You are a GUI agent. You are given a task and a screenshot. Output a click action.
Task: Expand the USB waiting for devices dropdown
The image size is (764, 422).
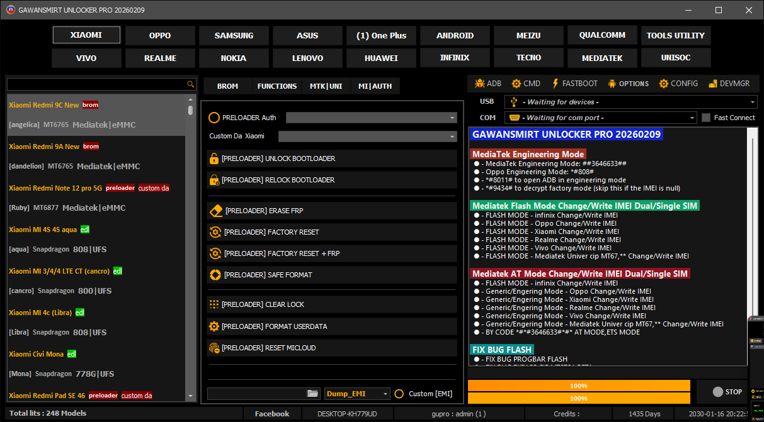(x=753, y=102)
